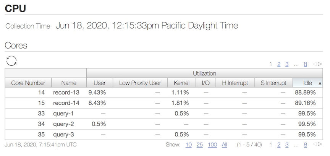Show 10 rows per page
This screenshot has height=156, width=330.
pyautogui.click(x=189, y=145)
